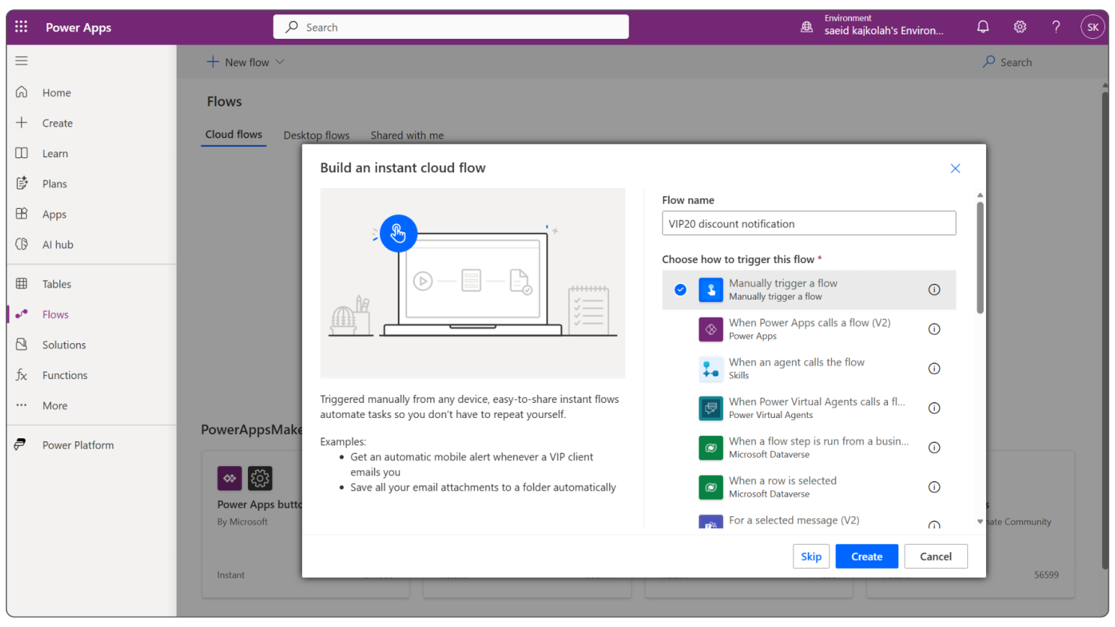Click the page vertical scrollbar
Viewport: 1115px width, 627px height.
1105,330
